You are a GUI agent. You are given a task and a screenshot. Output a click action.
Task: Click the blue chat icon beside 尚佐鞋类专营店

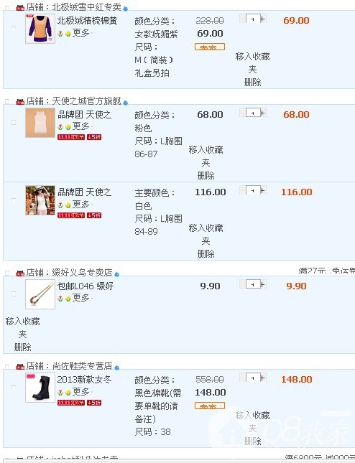coord(117,368)
